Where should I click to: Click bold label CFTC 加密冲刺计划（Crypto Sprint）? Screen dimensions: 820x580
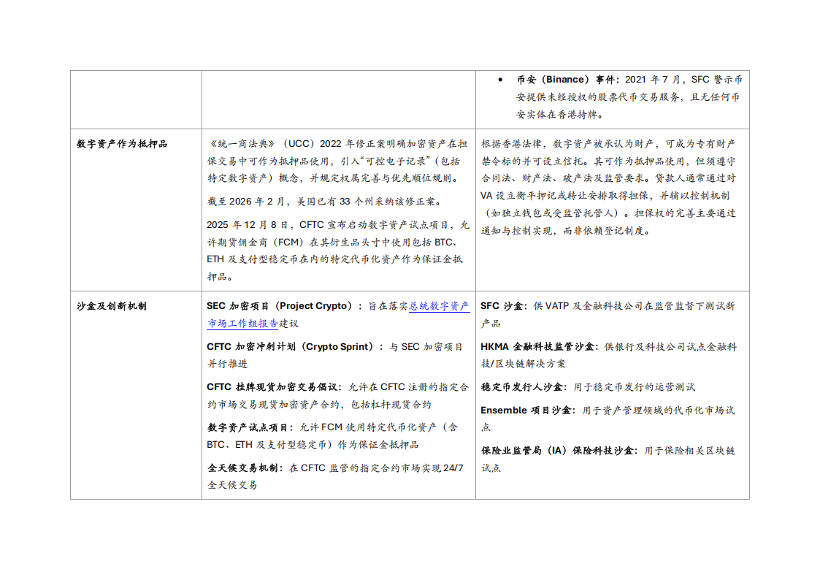tap(290, 347)
